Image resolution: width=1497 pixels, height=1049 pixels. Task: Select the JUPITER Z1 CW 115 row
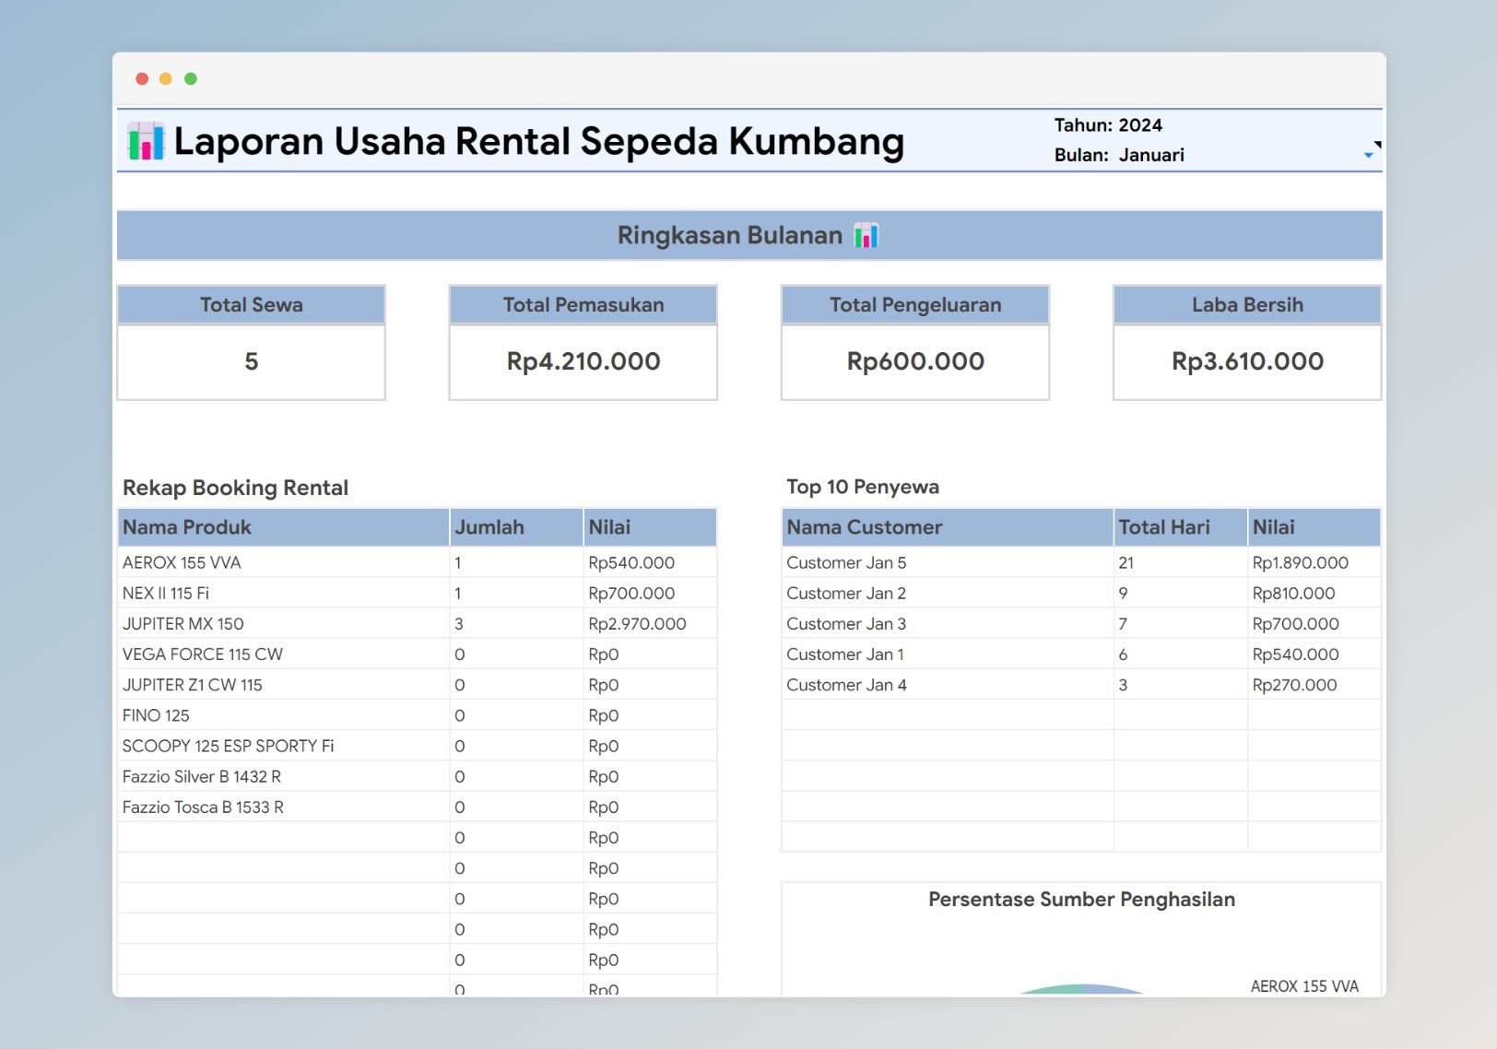click(x=417, y=684)
